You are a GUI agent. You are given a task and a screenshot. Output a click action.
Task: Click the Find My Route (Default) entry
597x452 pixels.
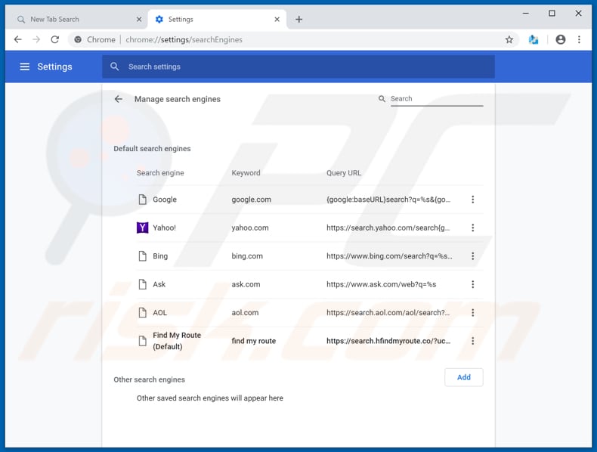click(x=177, y=341)
